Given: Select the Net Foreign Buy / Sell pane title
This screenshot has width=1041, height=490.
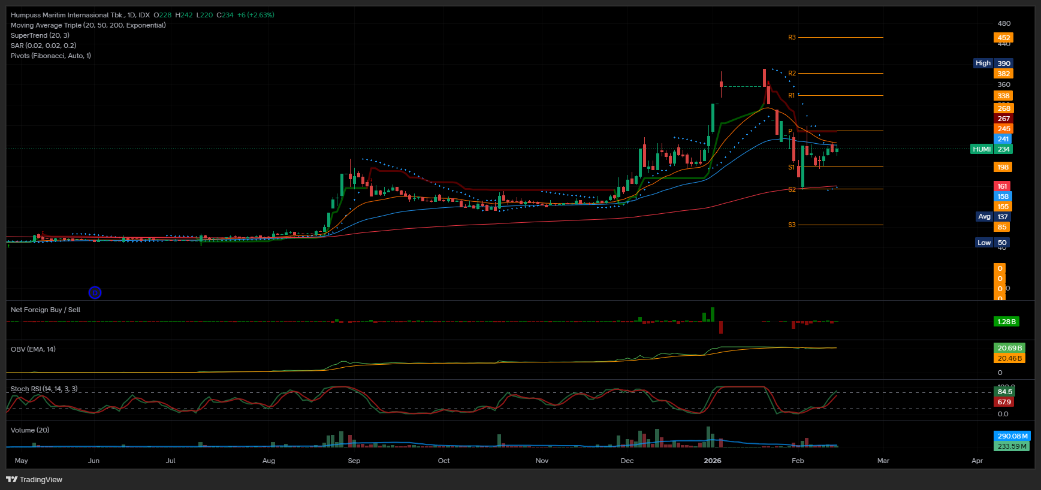Looking at the screenshot, I should point(46,310).
